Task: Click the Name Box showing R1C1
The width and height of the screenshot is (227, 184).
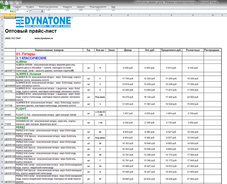Action: click(13, 11)
